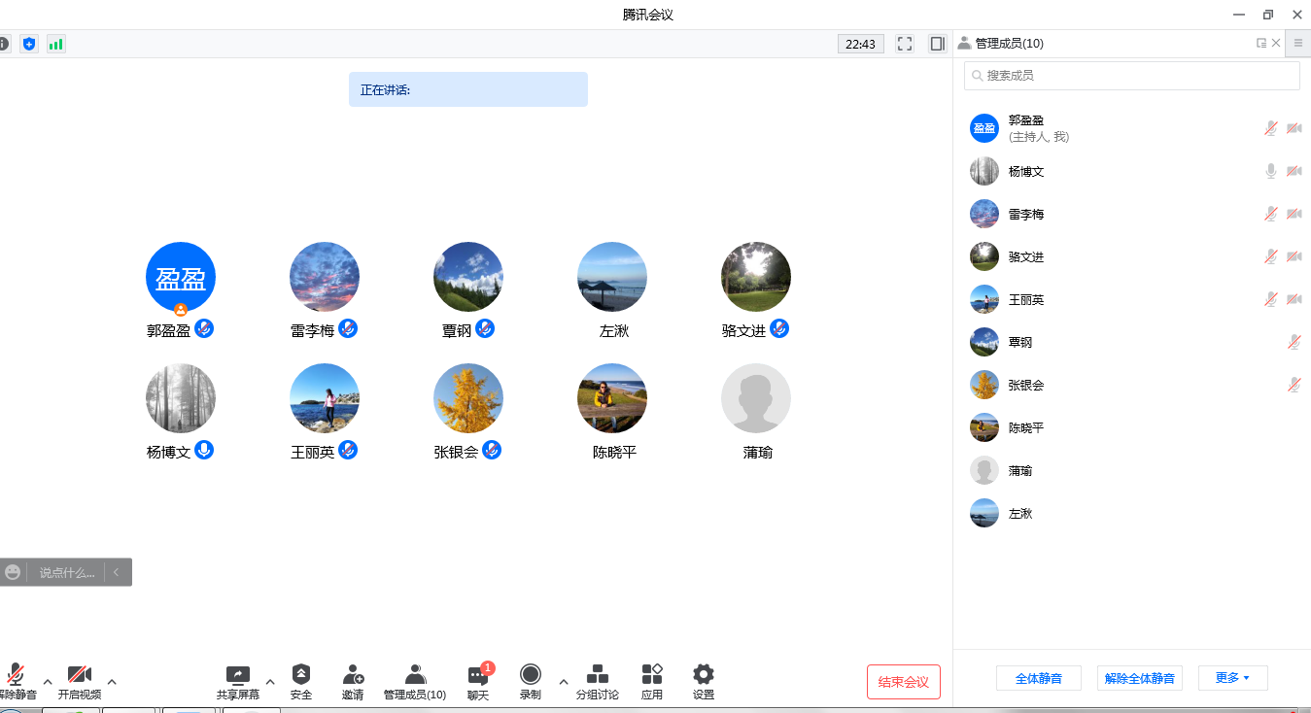The height and width of the screenshot is (713, 1311).
Task: Unmute your microphone (解除静音)
Action: click(16, 676)
